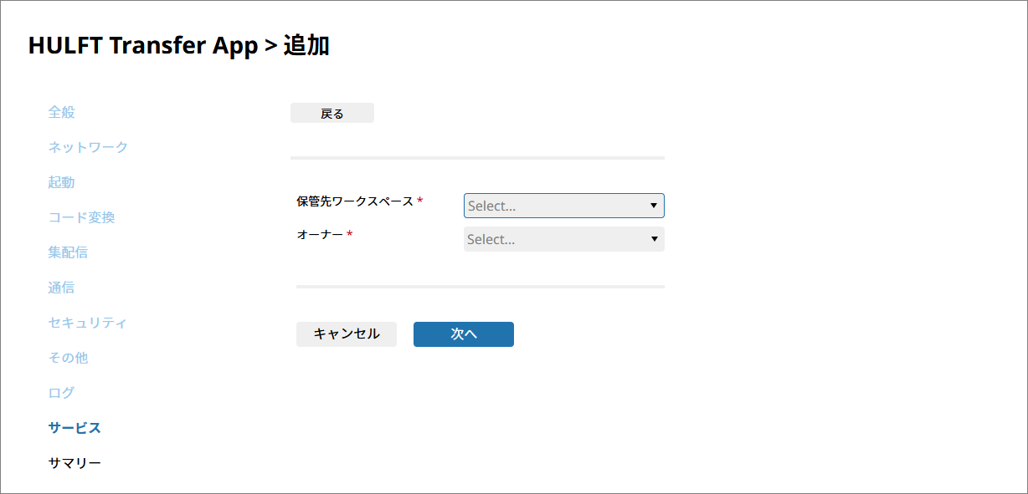Viewport: 1028px width, 494px height.
Task: Navigate to the セキュリティ section
Action: [88, 323]
